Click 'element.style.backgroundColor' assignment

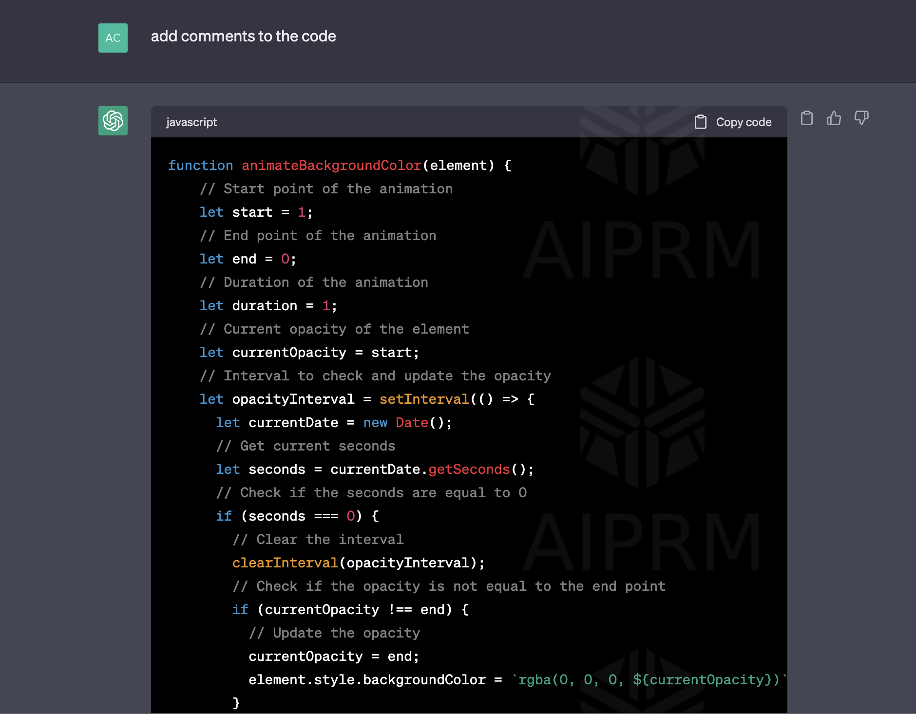pos(367,680)
